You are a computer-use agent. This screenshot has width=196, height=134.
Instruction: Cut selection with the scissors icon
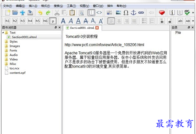[57, 13]
